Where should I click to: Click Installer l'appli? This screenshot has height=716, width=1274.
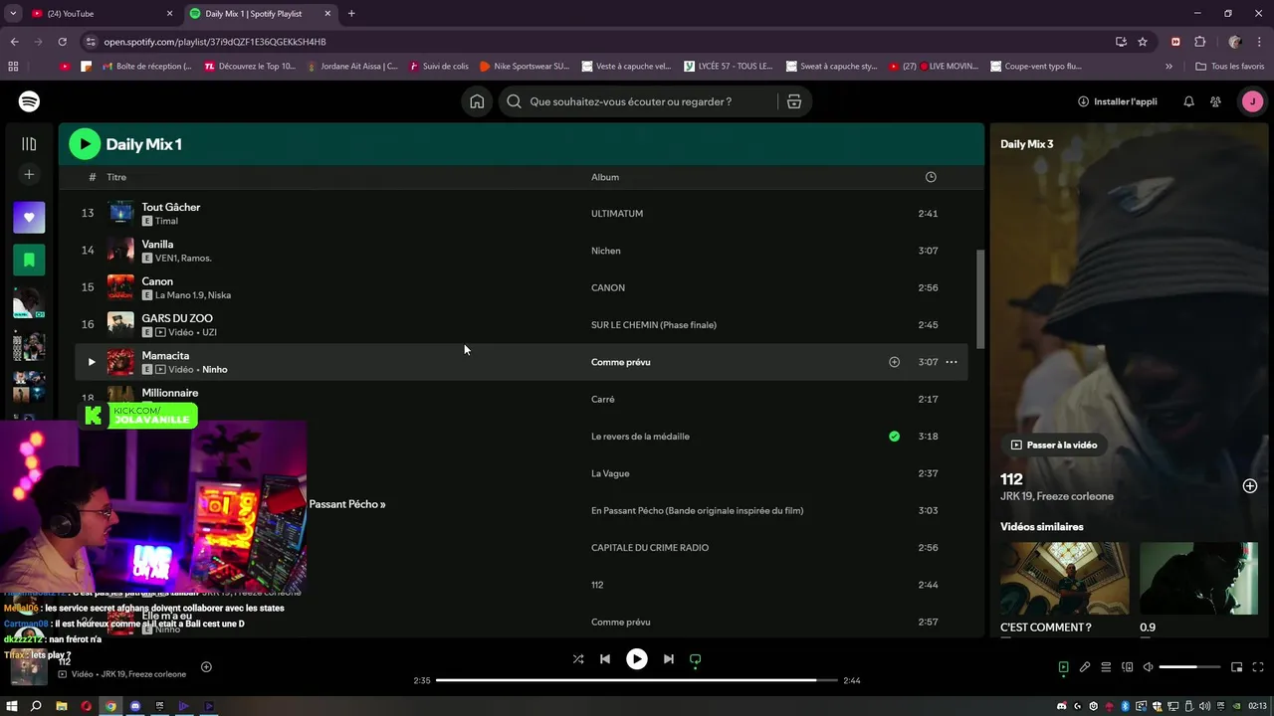tap(1117, 101)
